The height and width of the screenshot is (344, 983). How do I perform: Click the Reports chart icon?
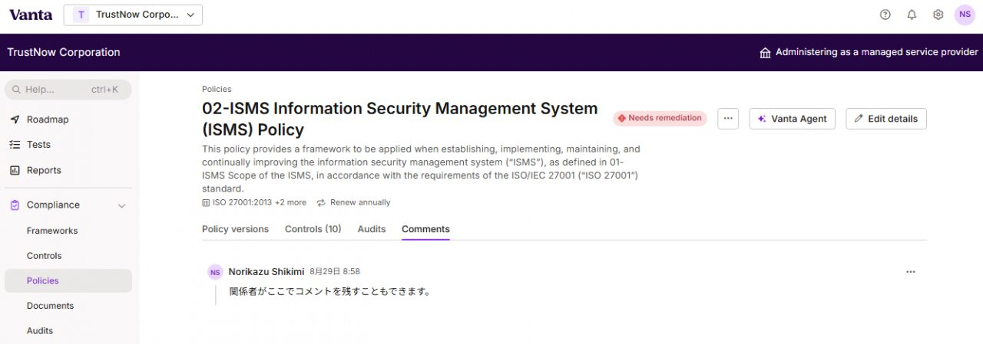(x=15, y=170)
